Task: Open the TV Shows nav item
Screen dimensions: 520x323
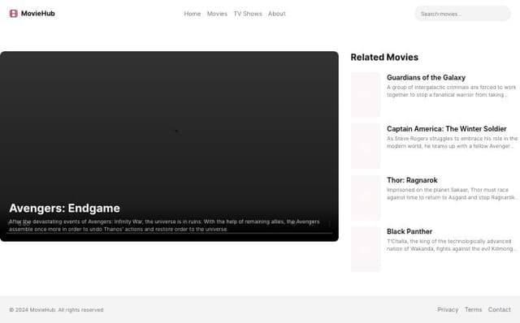Action: (248, 14)
